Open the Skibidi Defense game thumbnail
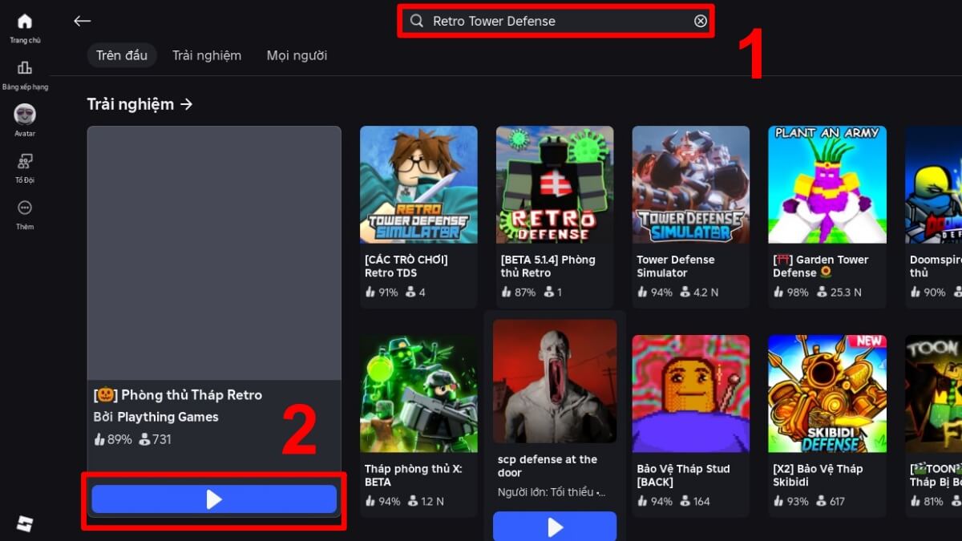 (827, 394)
